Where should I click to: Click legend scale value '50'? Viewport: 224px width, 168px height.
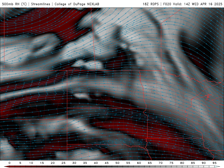click(117, 163)
